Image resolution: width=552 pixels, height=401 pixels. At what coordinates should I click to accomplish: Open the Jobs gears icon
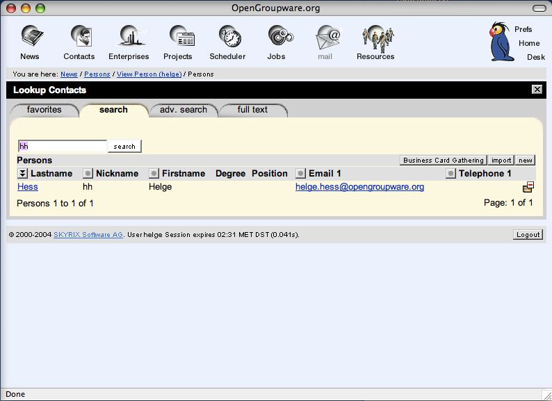[x=281, y=36]
